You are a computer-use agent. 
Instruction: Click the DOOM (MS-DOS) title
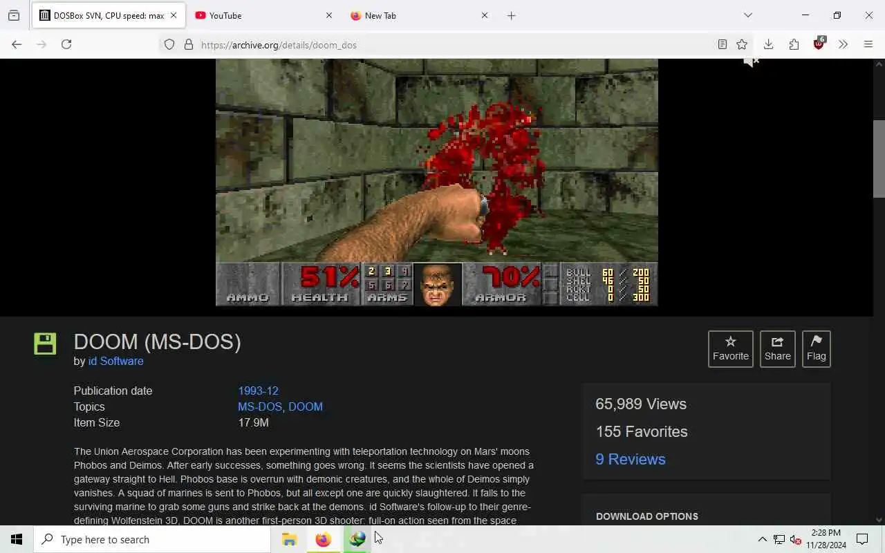tap(157, 341)
